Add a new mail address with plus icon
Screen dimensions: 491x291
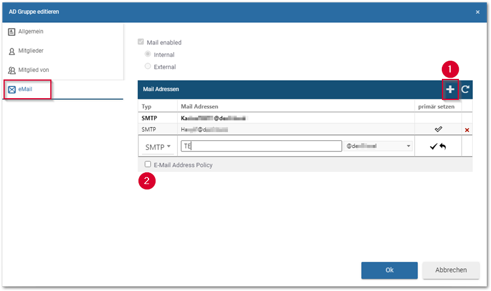(x=450, y=89)
